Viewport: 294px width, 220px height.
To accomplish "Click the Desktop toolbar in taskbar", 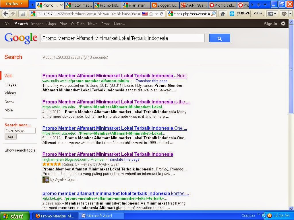I will tap(248, 216).
